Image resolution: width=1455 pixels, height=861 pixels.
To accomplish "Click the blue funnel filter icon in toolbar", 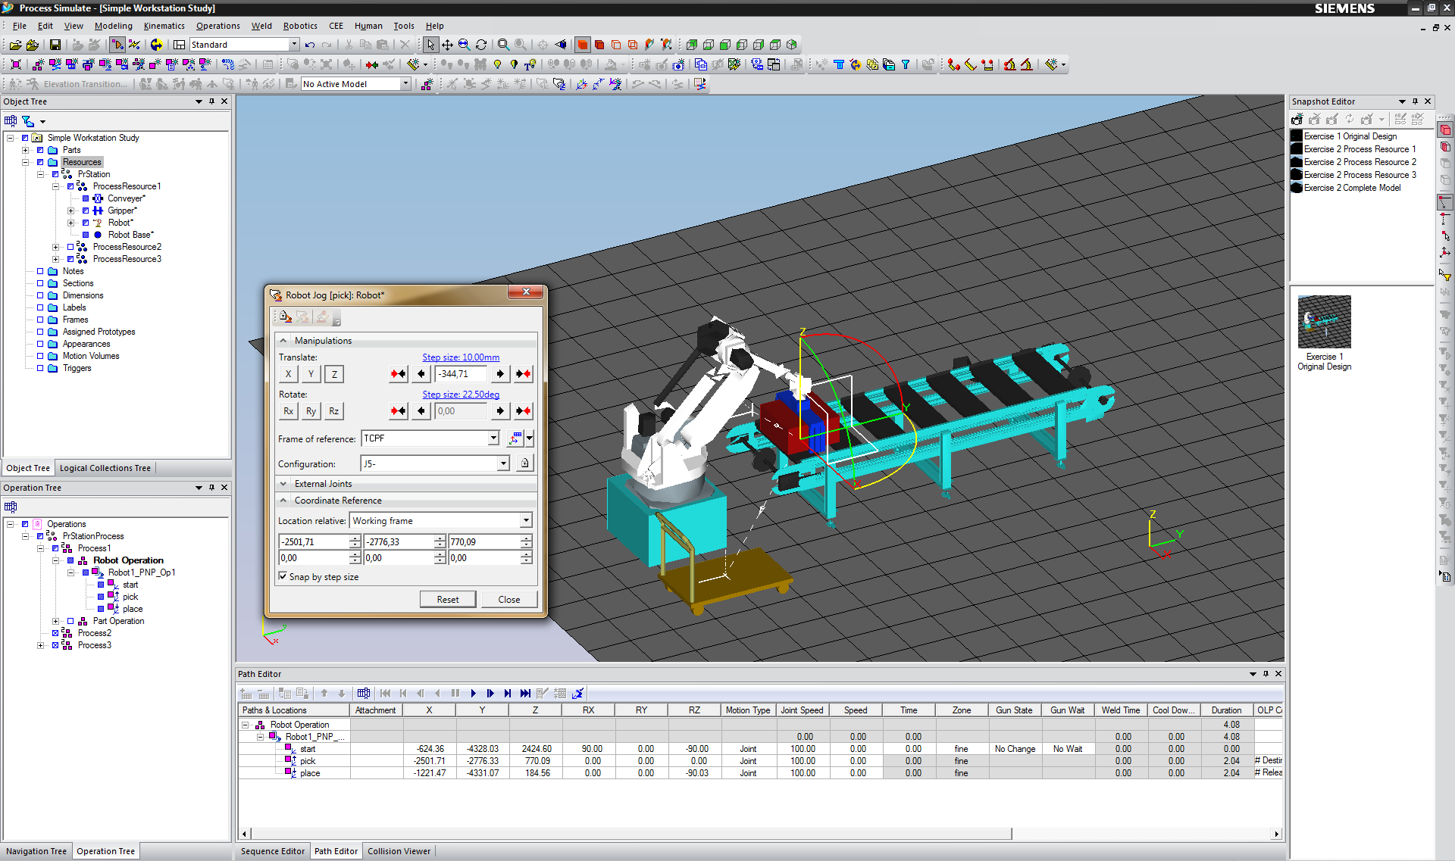I will (x=906, y=64).
